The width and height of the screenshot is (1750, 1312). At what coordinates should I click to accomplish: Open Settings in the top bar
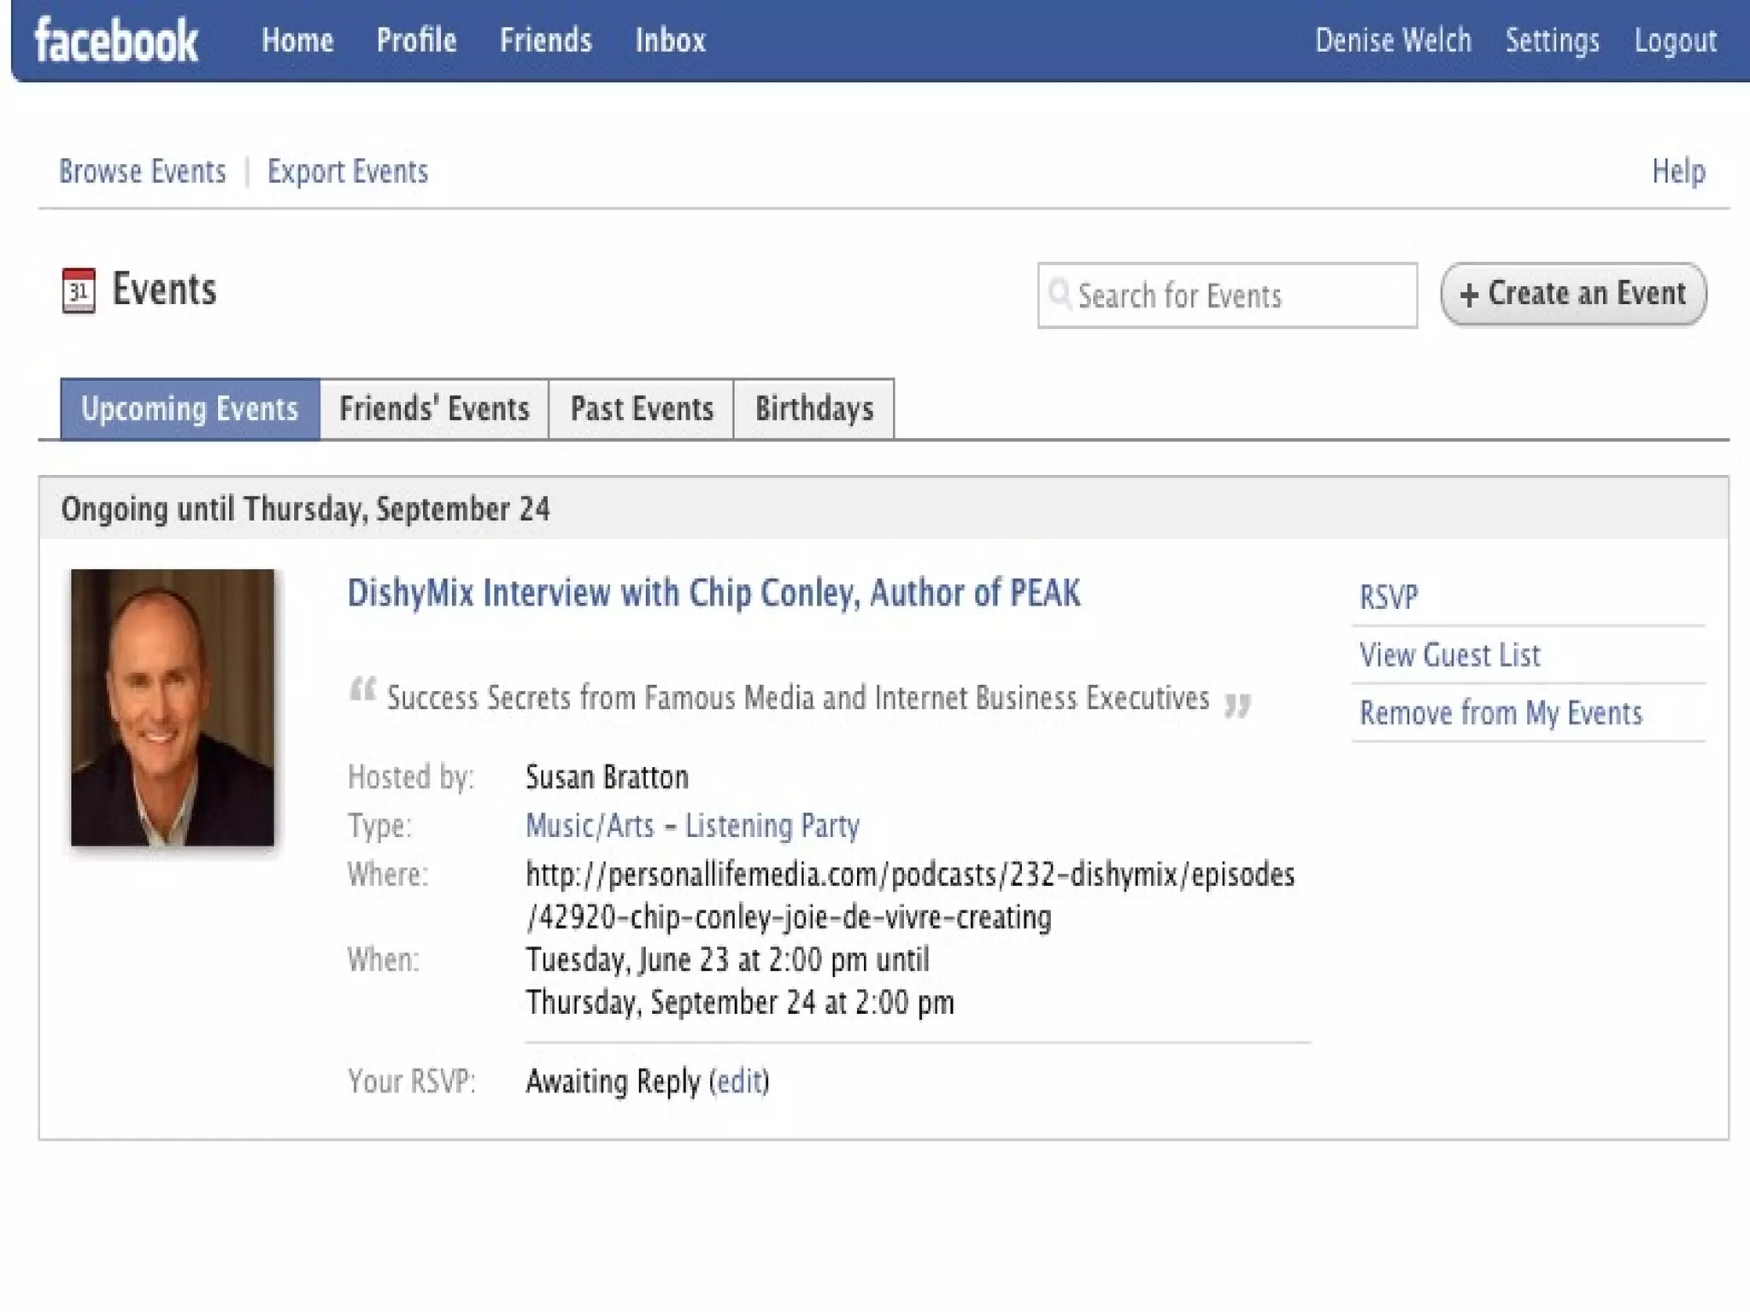tap(1552, 41)
